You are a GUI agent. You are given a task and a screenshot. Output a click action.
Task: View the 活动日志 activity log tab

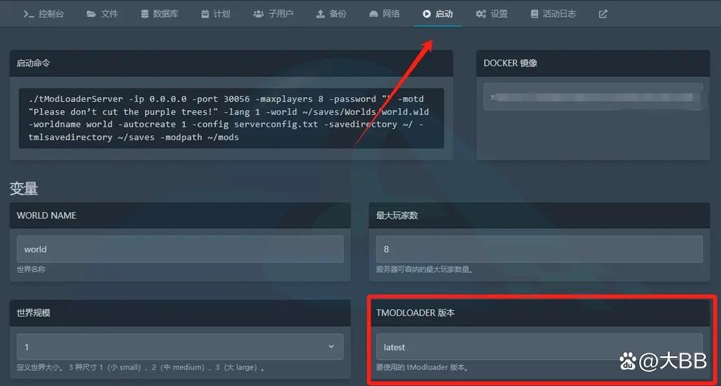[553, 14]
